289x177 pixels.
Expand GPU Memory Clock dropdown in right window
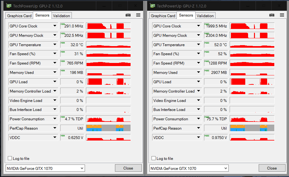(198, 35)
